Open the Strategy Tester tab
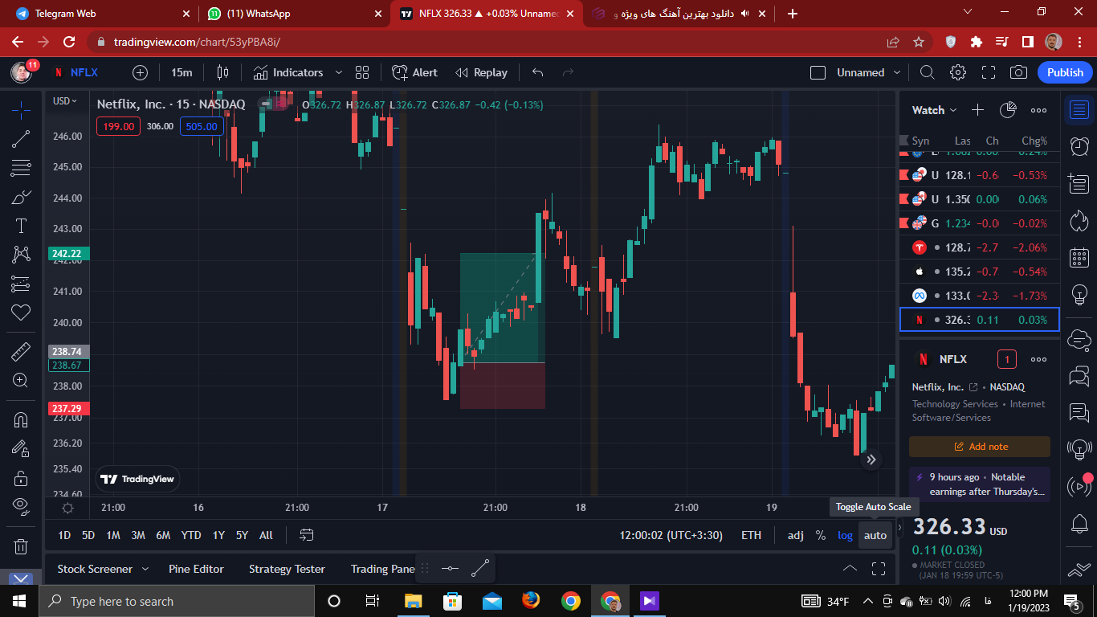This screenshot has height=617, width=1097. [x=287, y=569]
